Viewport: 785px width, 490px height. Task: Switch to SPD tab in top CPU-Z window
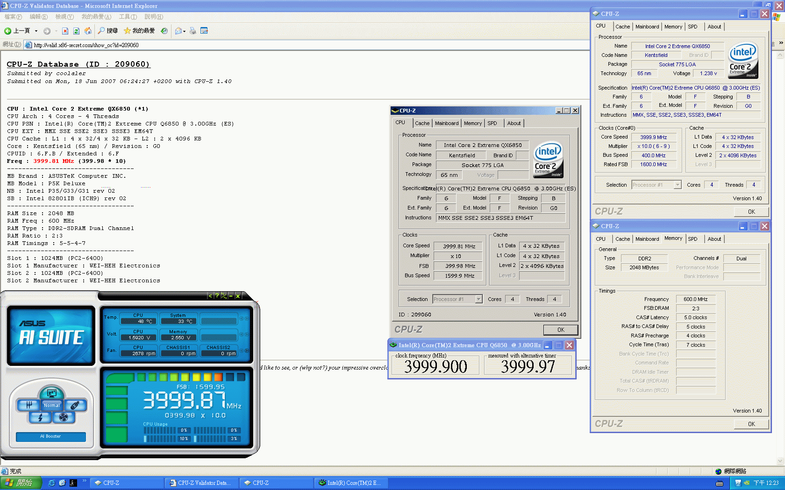pyautogui.click(x=692, y=27)
